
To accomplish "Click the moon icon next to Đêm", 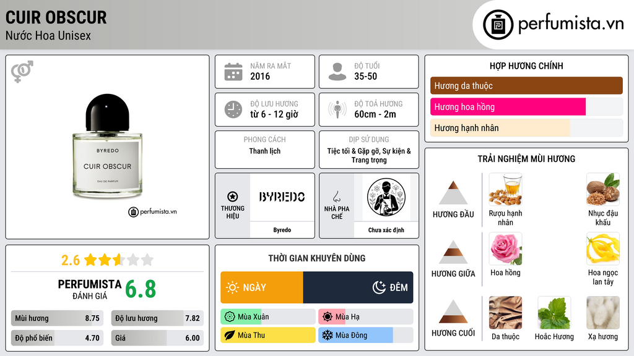I will click(379, 287).
